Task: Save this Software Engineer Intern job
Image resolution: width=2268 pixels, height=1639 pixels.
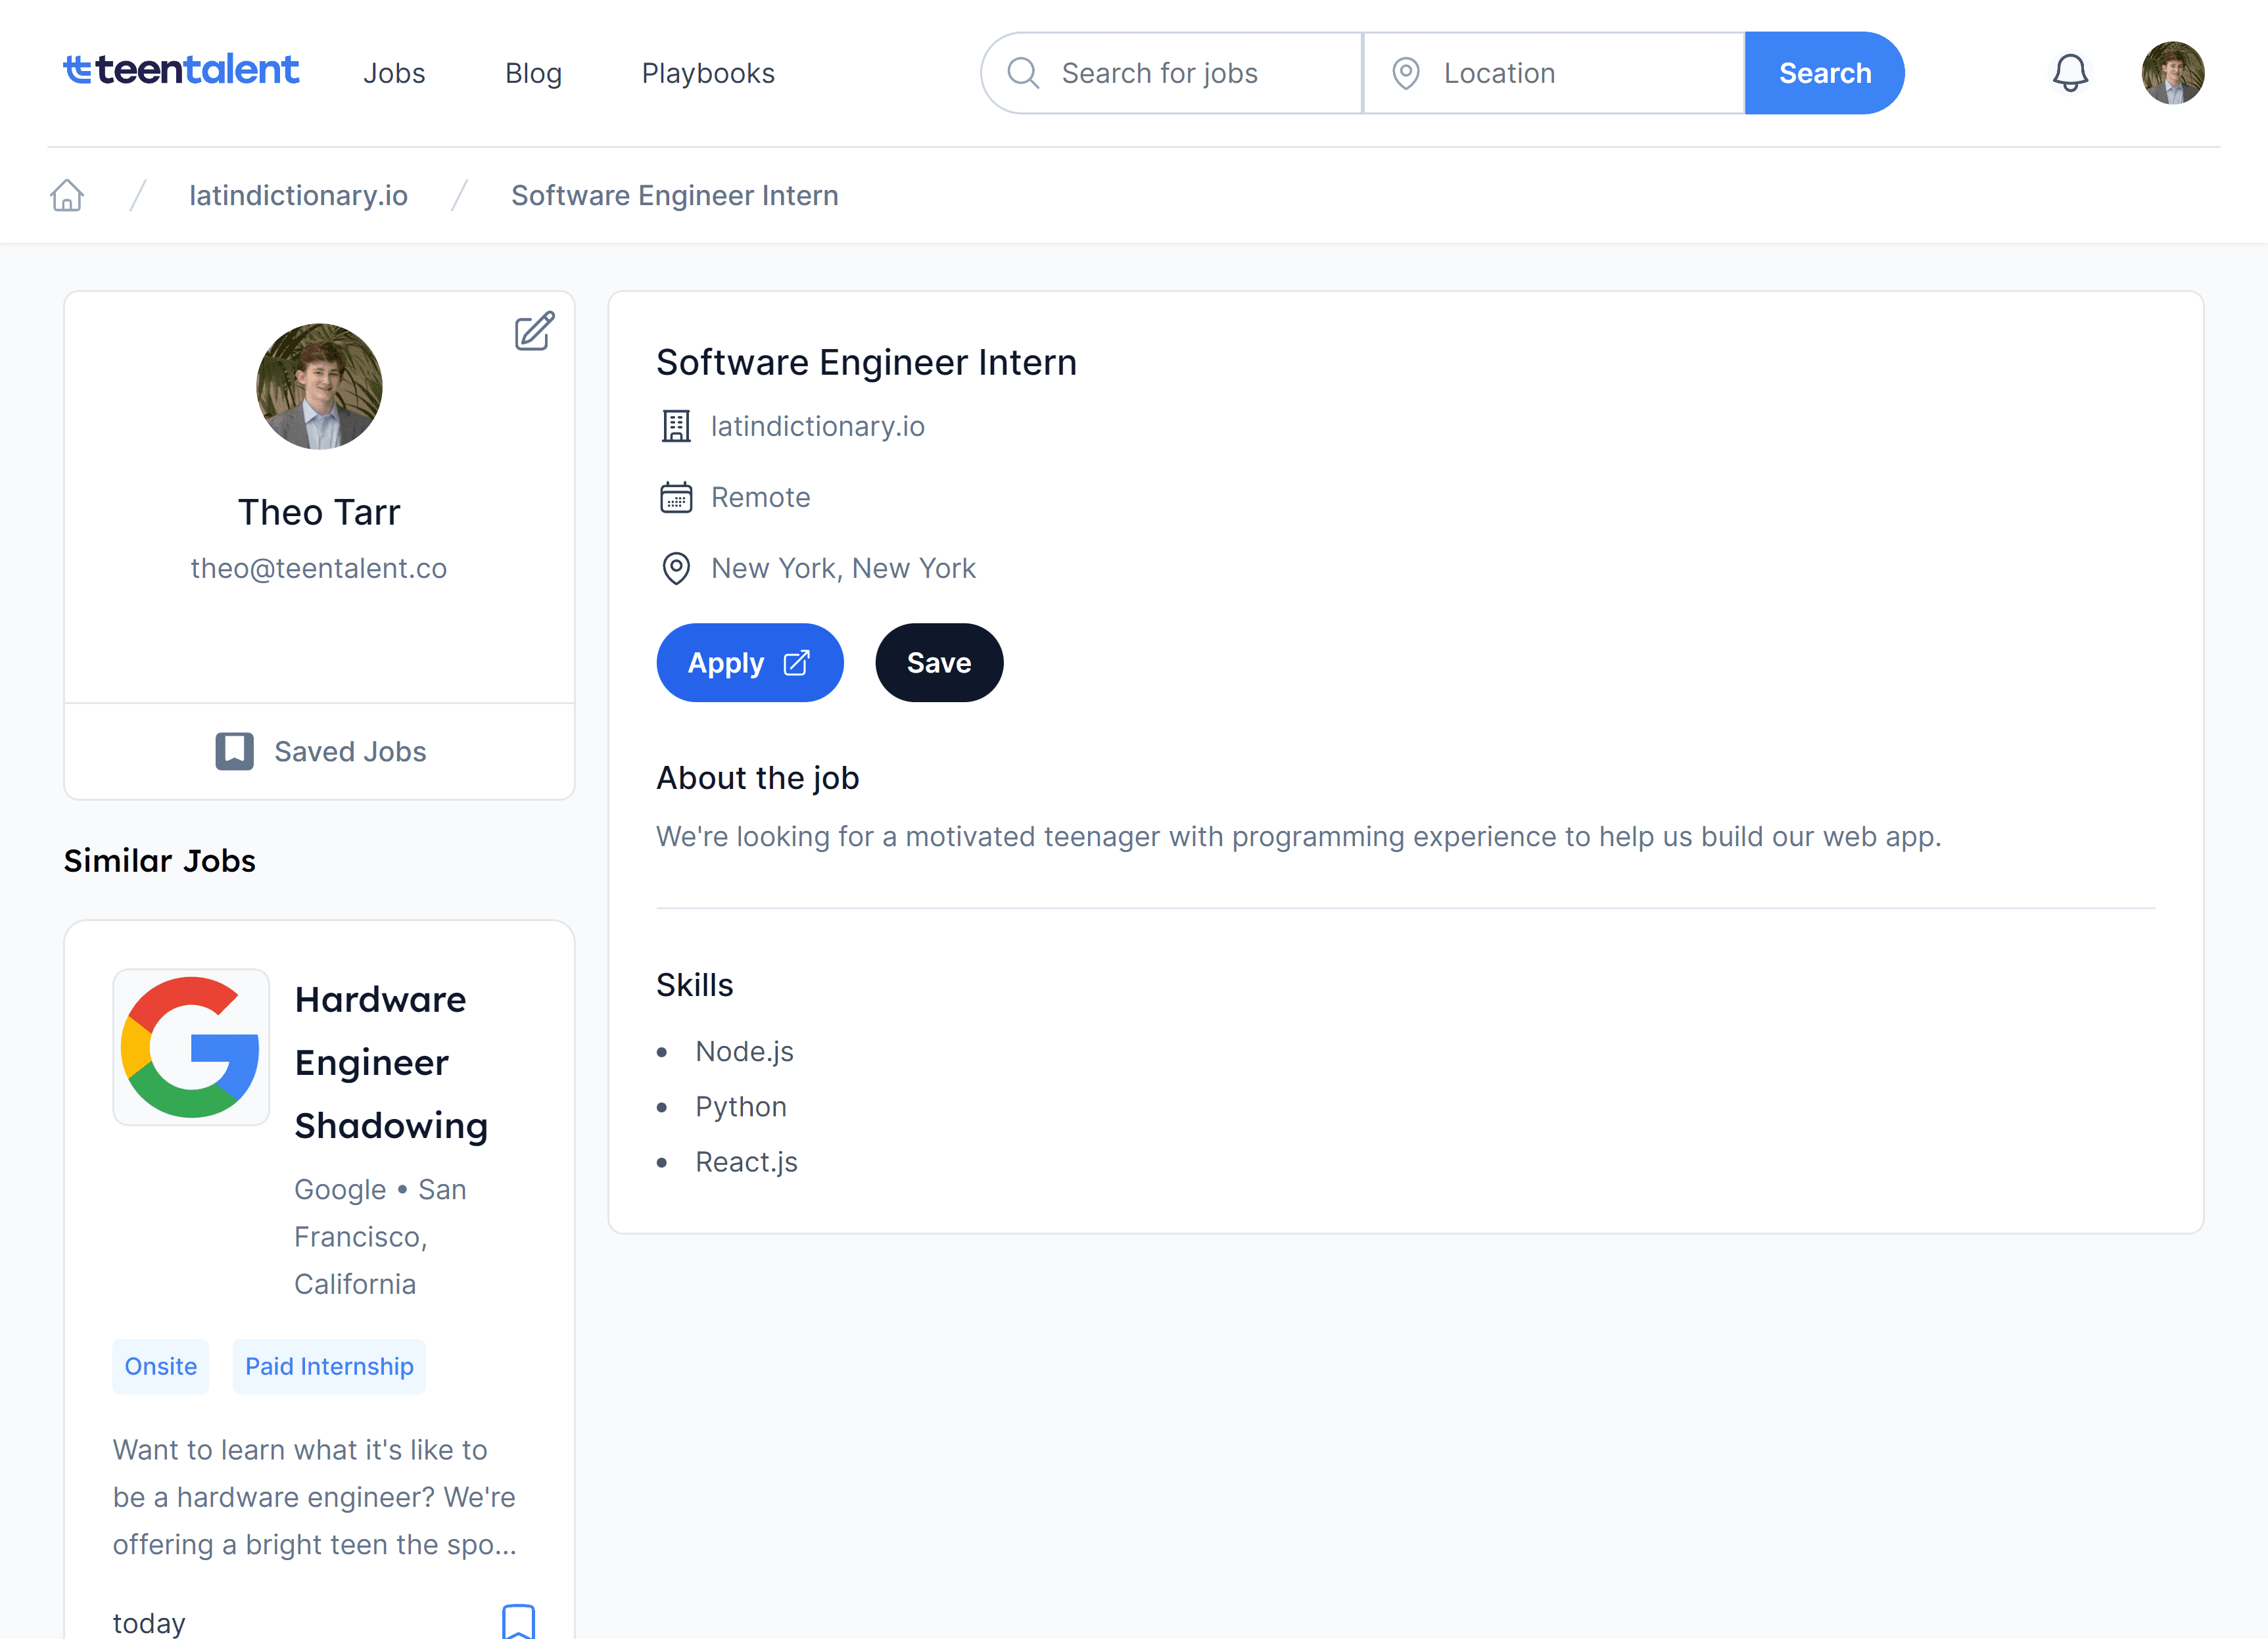Action: (x=938, y=663)
